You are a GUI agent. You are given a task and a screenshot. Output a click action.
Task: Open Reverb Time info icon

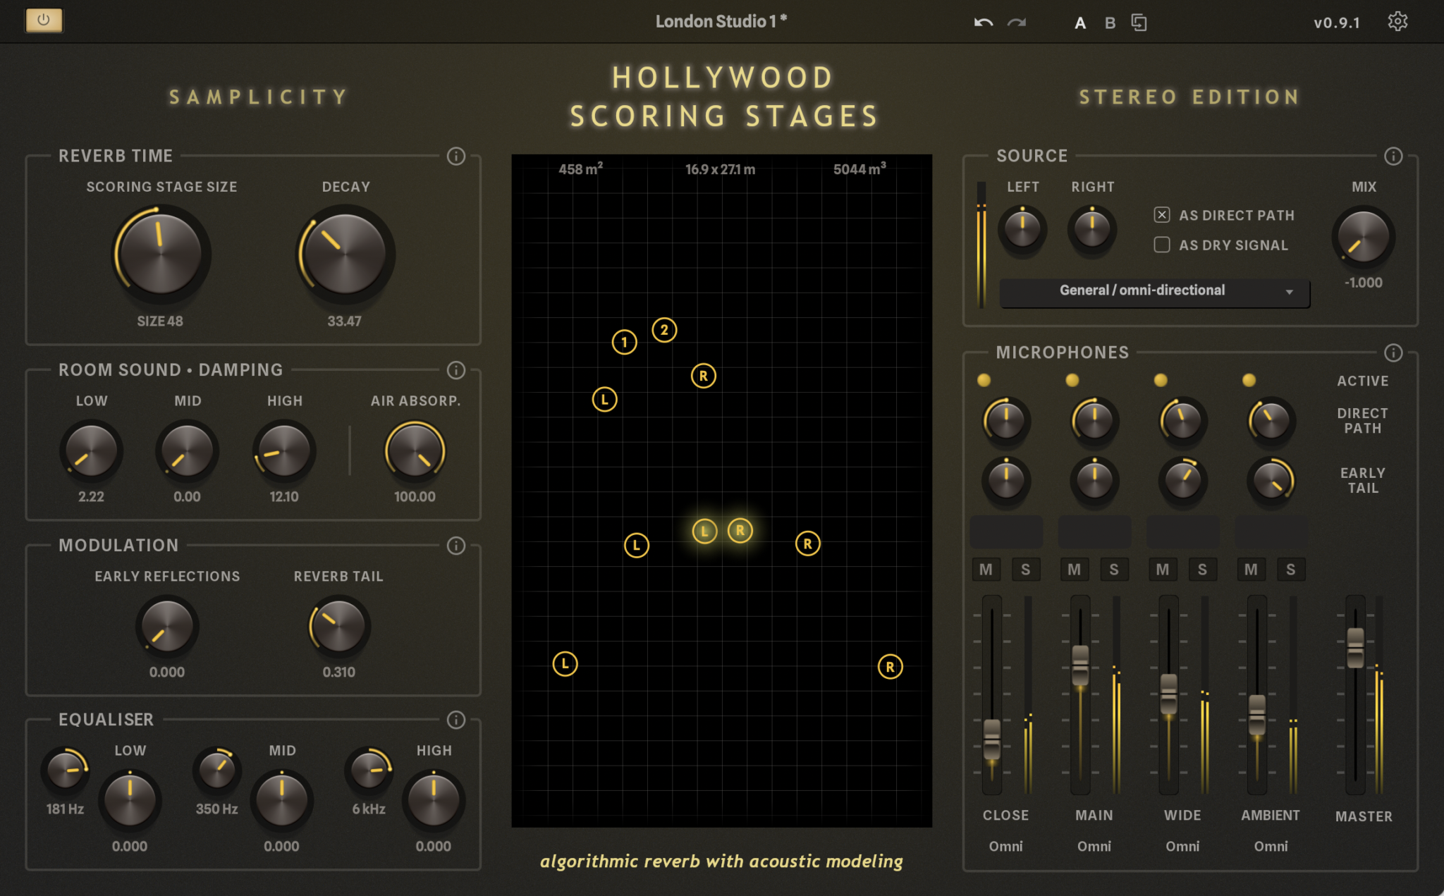(456, 156)
